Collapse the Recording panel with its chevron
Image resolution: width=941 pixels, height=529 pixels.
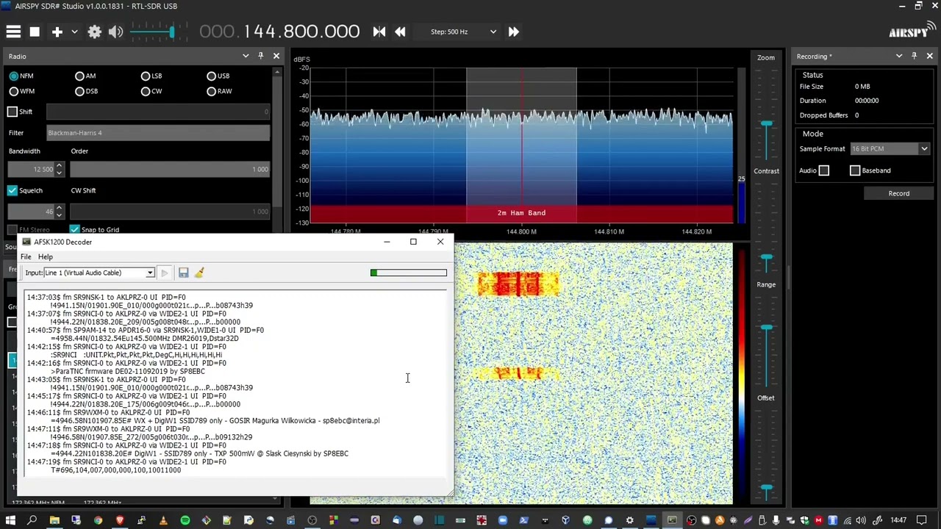point(898,56)
